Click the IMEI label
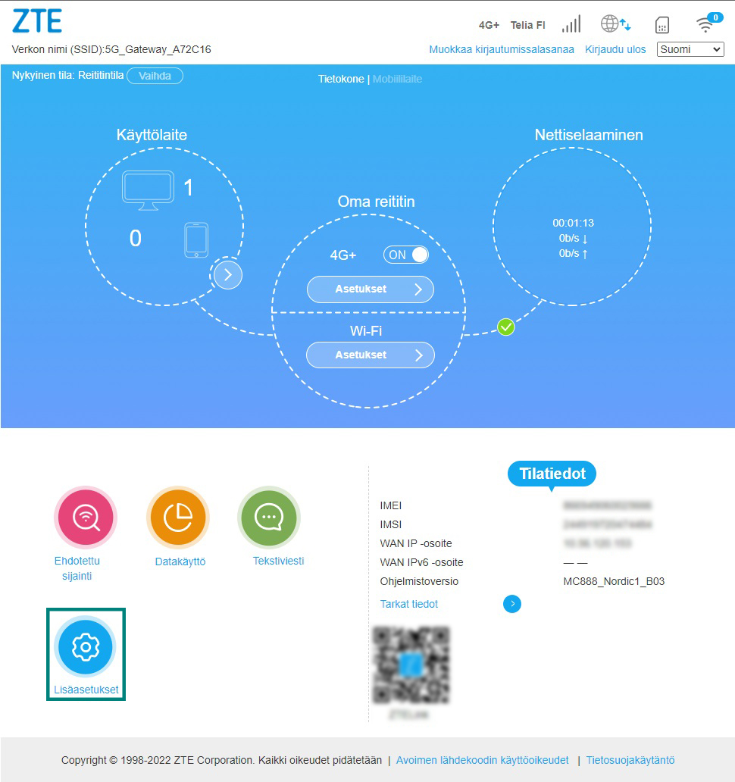The width and height of the screenshot is (735, 782). click(390, 505)
